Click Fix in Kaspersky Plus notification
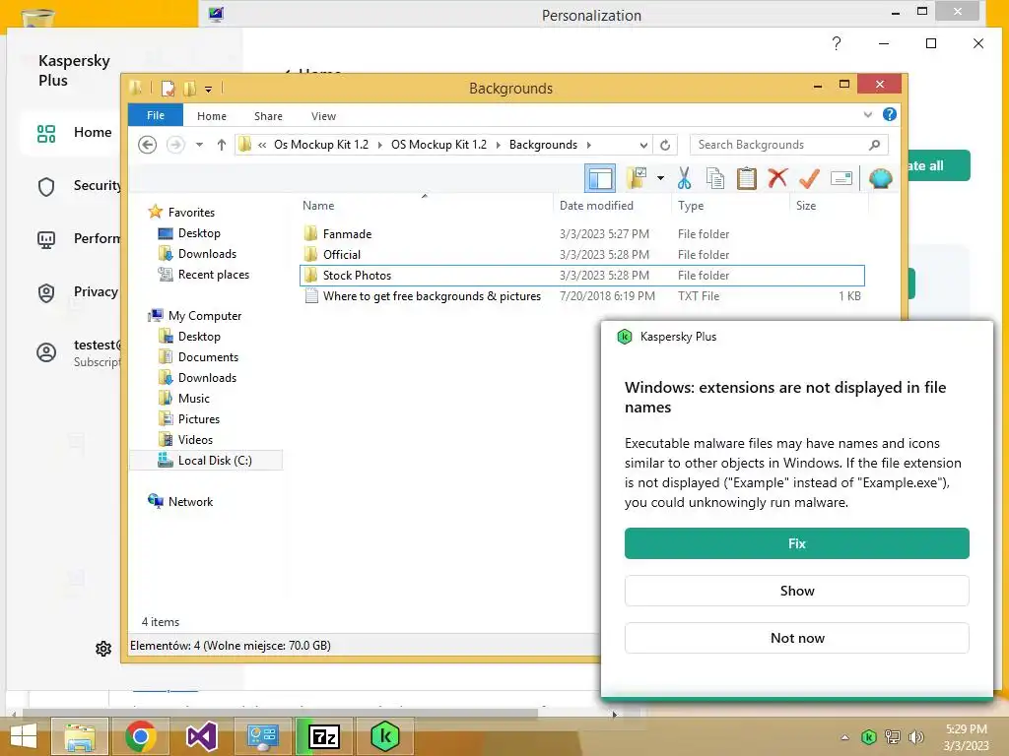The width and height of the screenshot is (1009, 756). pos(796,543)
